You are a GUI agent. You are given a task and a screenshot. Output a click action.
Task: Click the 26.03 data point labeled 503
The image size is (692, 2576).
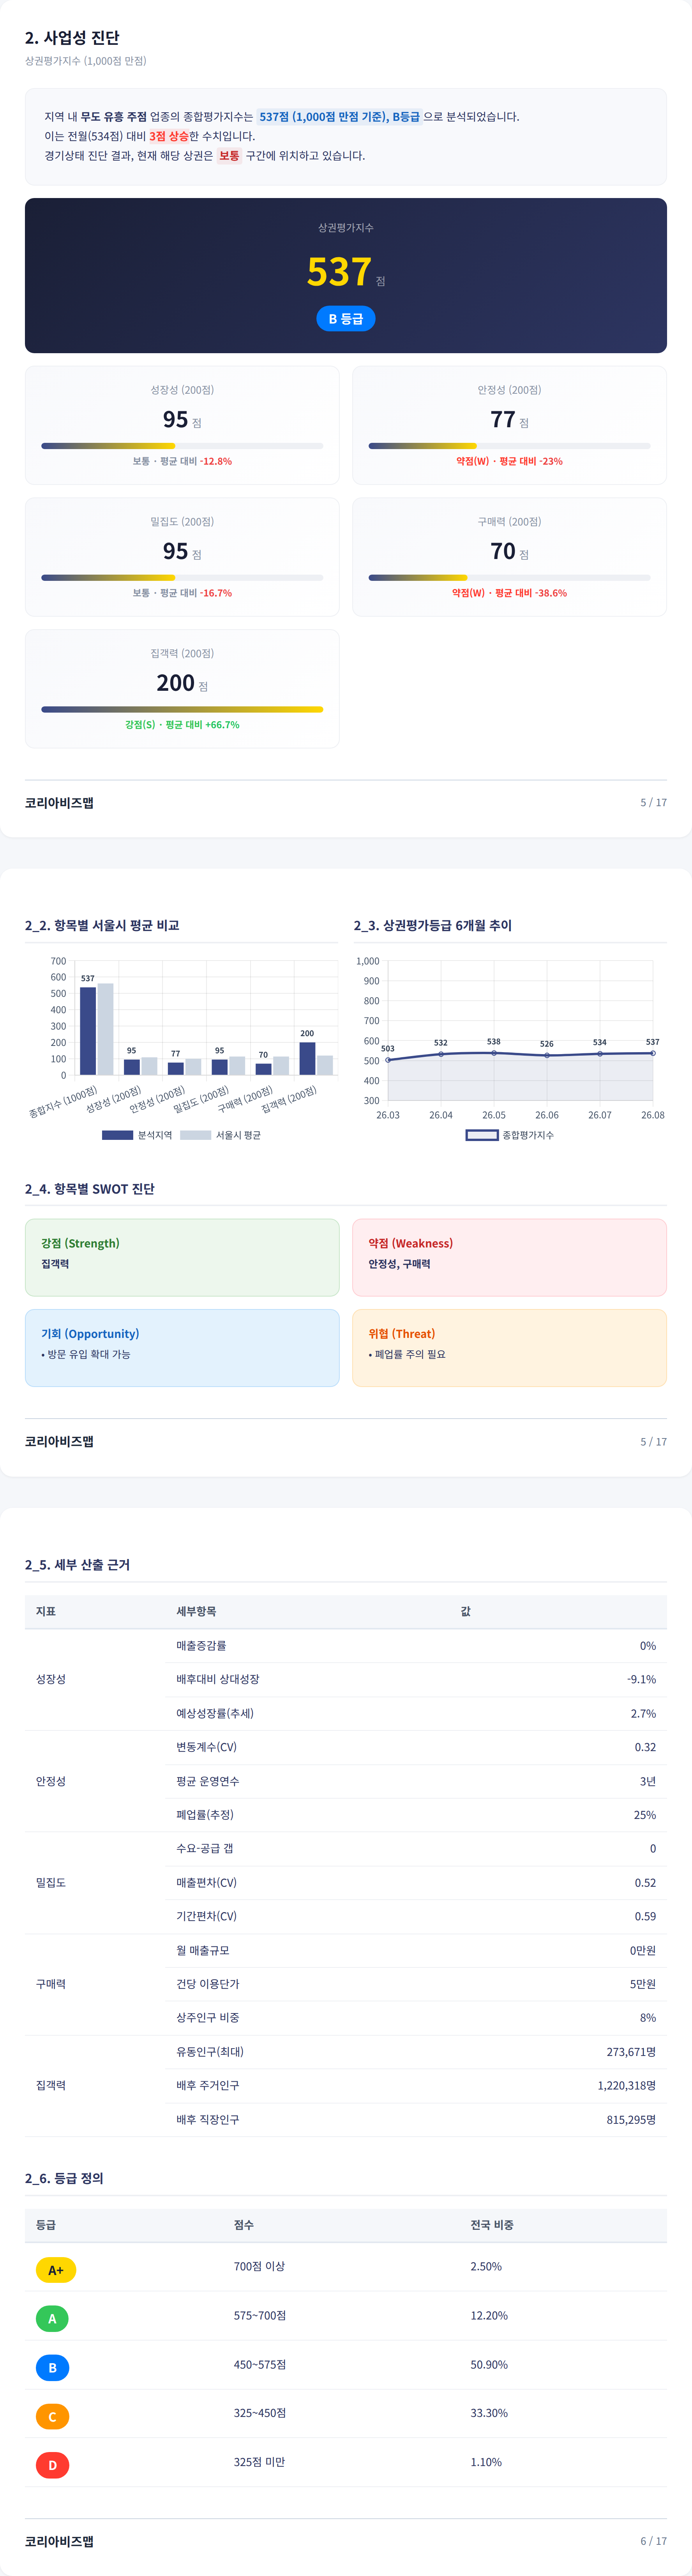coord(388,1060)
